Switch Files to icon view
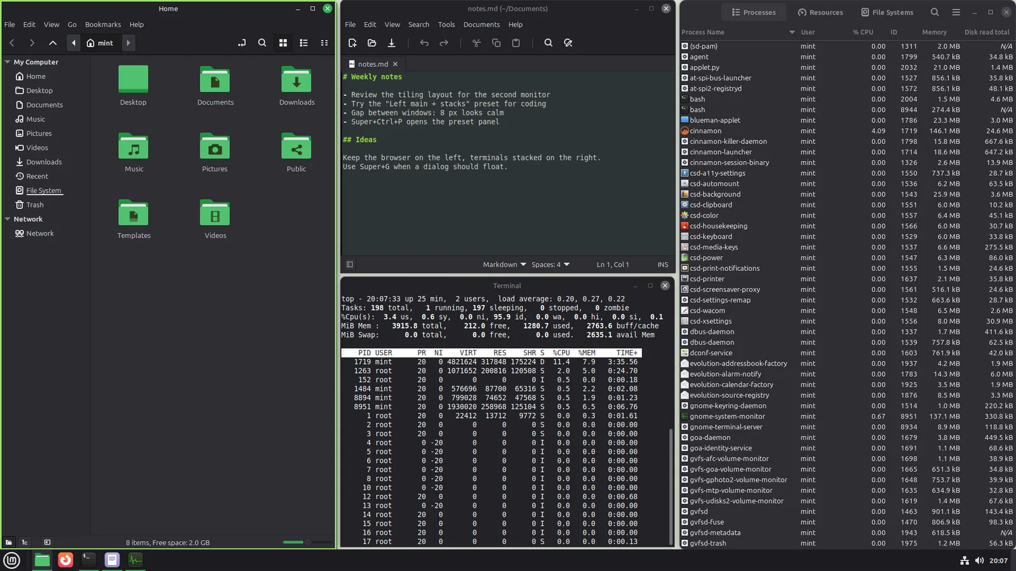Screen dimensions: 1016x571 (x=283, y=43)
